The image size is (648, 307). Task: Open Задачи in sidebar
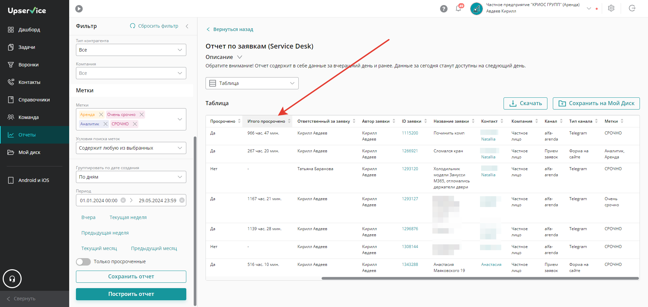pos(34,47)
